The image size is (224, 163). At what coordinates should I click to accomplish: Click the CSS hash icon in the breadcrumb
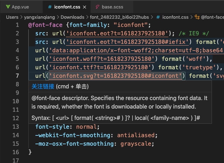(158, 17)
